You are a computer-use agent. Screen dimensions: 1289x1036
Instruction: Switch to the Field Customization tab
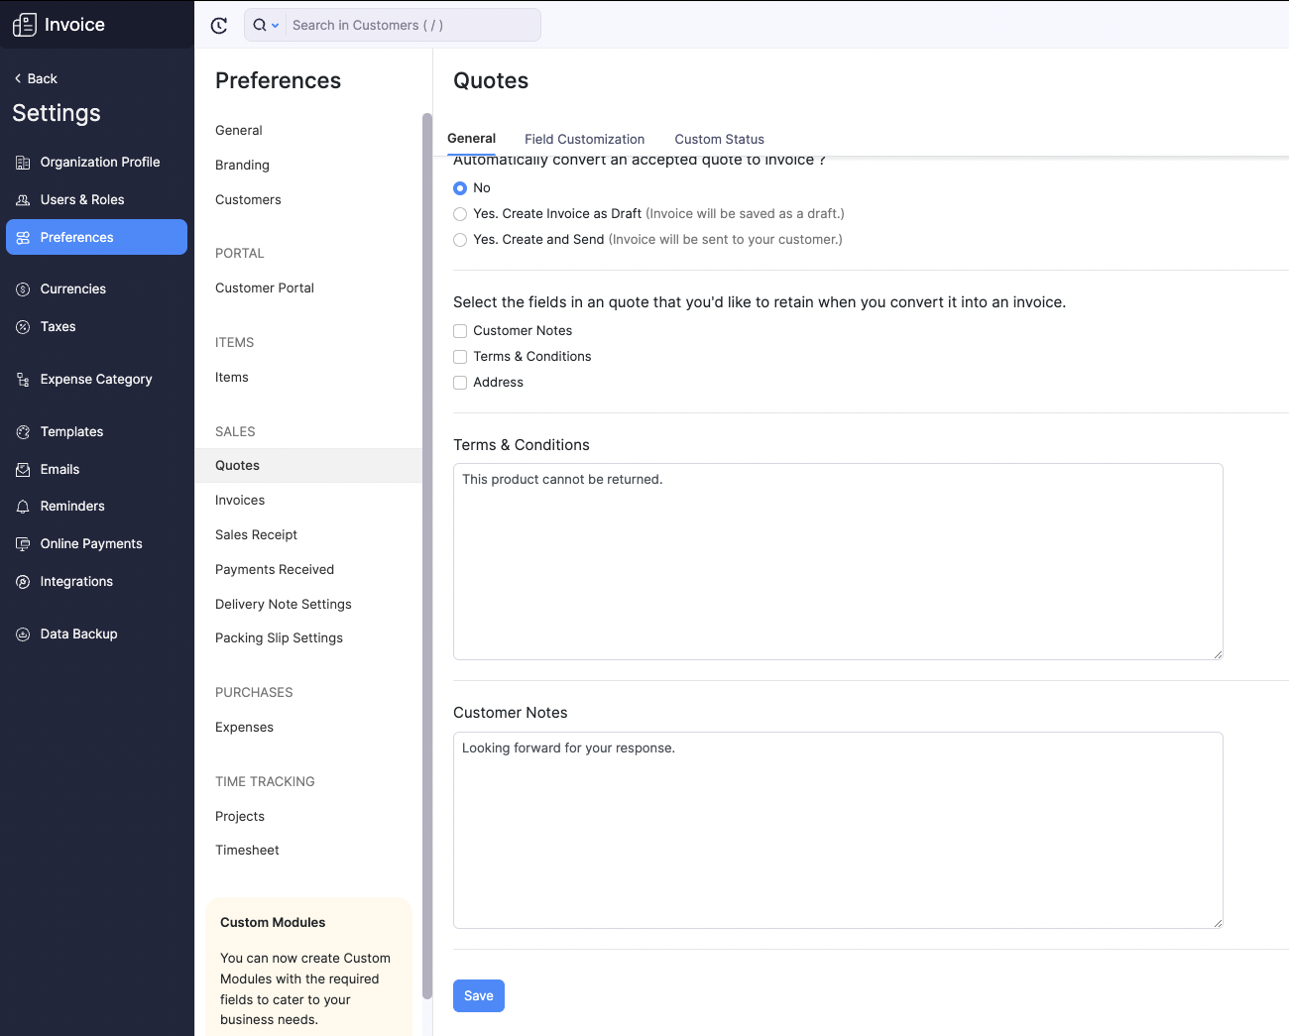pos(584,139)
